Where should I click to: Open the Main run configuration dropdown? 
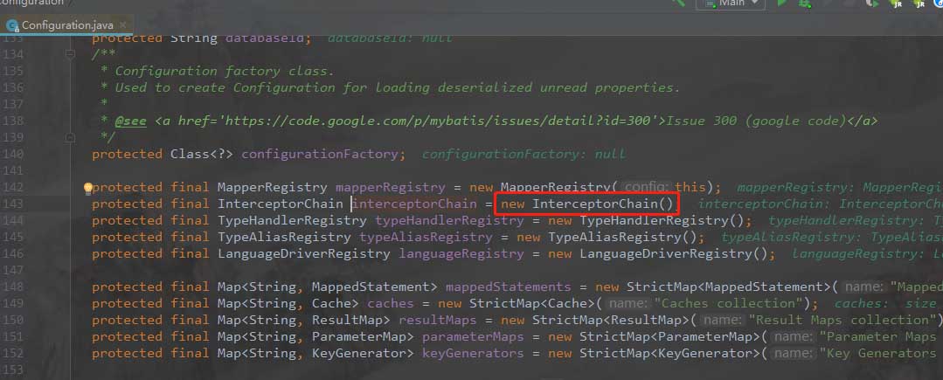pos(731,3)
